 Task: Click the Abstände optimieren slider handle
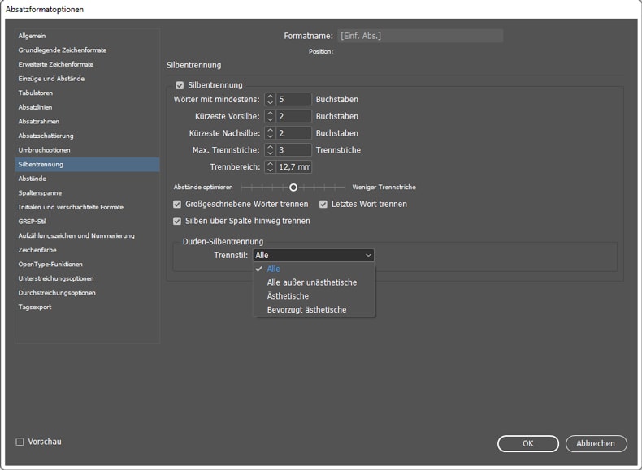293,187
